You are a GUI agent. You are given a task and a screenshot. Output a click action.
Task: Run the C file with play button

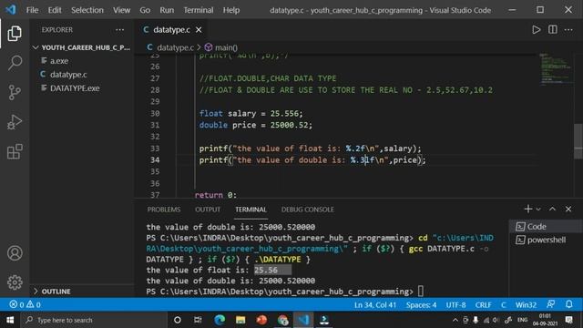pyautogui.click(x=536, y=30)
